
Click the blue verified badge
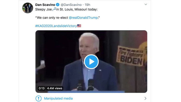coord(58,5)
